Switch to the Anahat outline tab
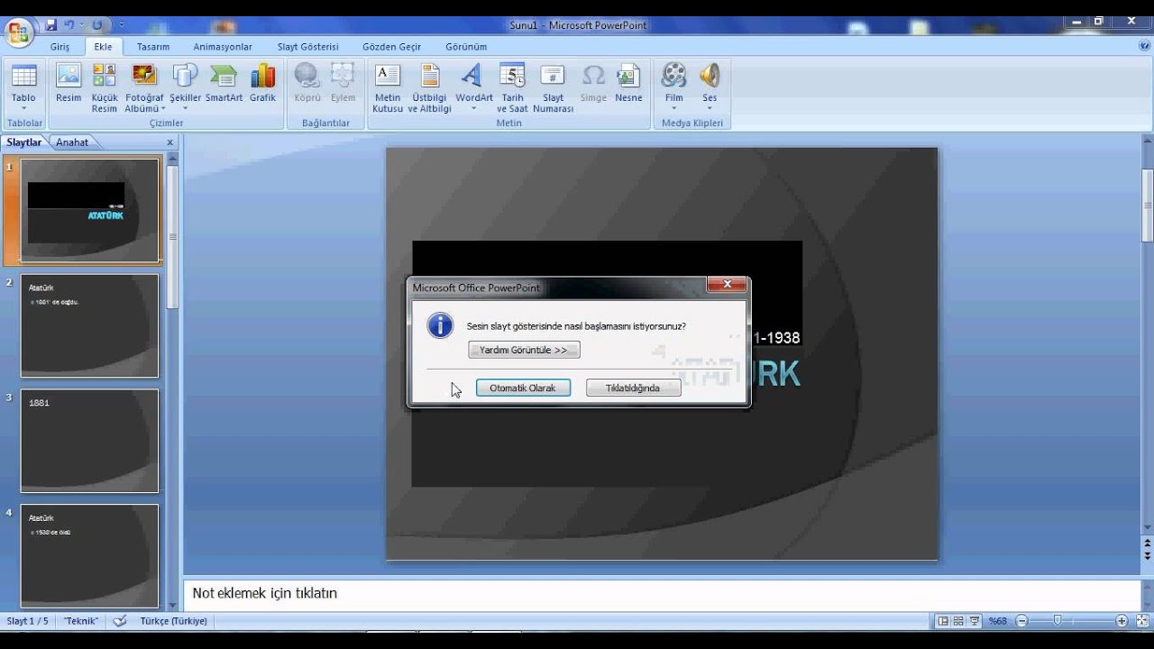Viewport: 1154px width, 649px height. pyautogui.click(x=72, y=142)
